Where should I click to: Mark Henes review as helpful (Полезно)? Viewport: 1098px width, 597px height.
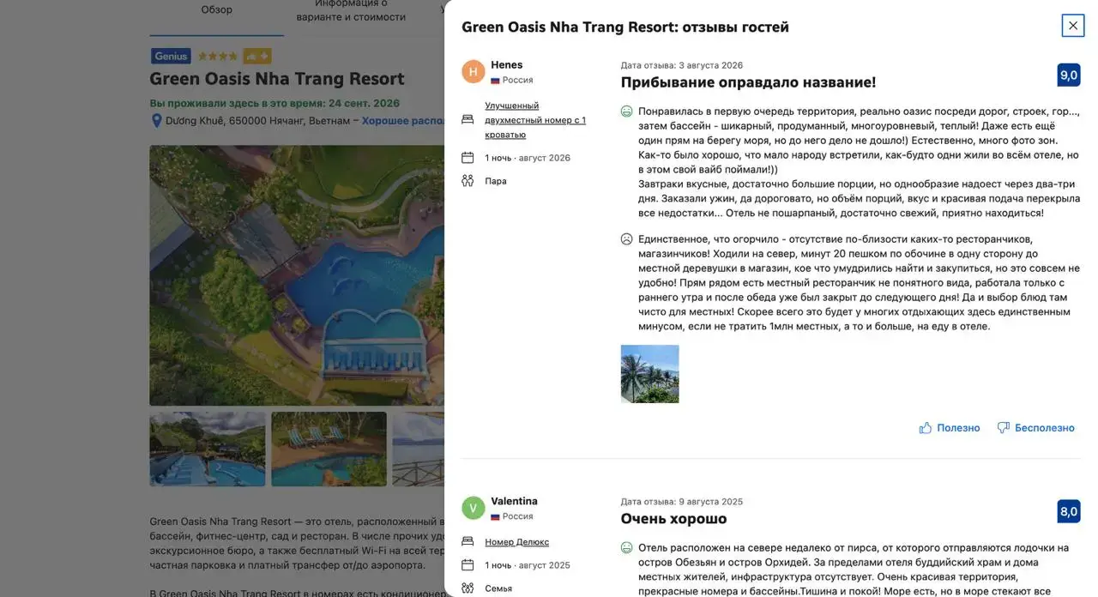[x=949, y=428]
